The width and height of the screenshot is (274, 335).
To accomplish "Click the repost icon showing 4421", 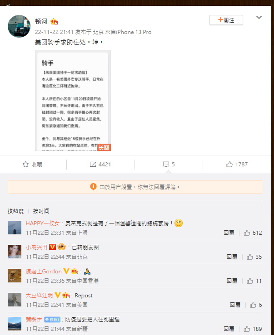I will tap(93, 164).
